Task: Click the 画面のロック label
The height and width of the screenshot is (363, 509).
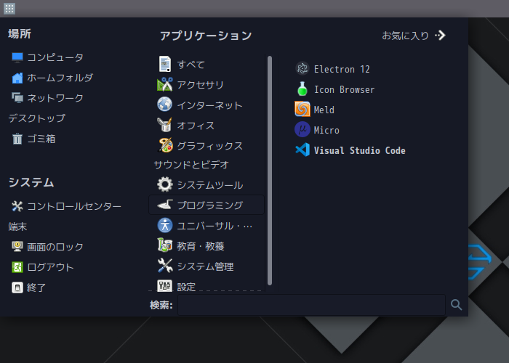Action: click(x=55, y=247)
